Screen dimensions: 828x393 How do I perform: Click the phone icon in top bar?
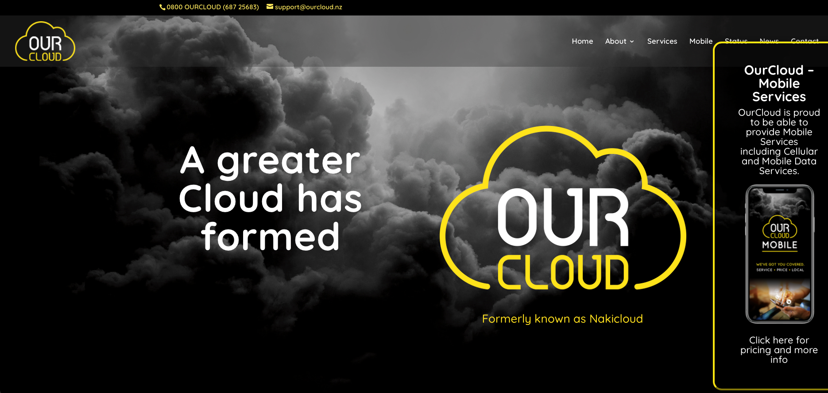coord(162,7)
